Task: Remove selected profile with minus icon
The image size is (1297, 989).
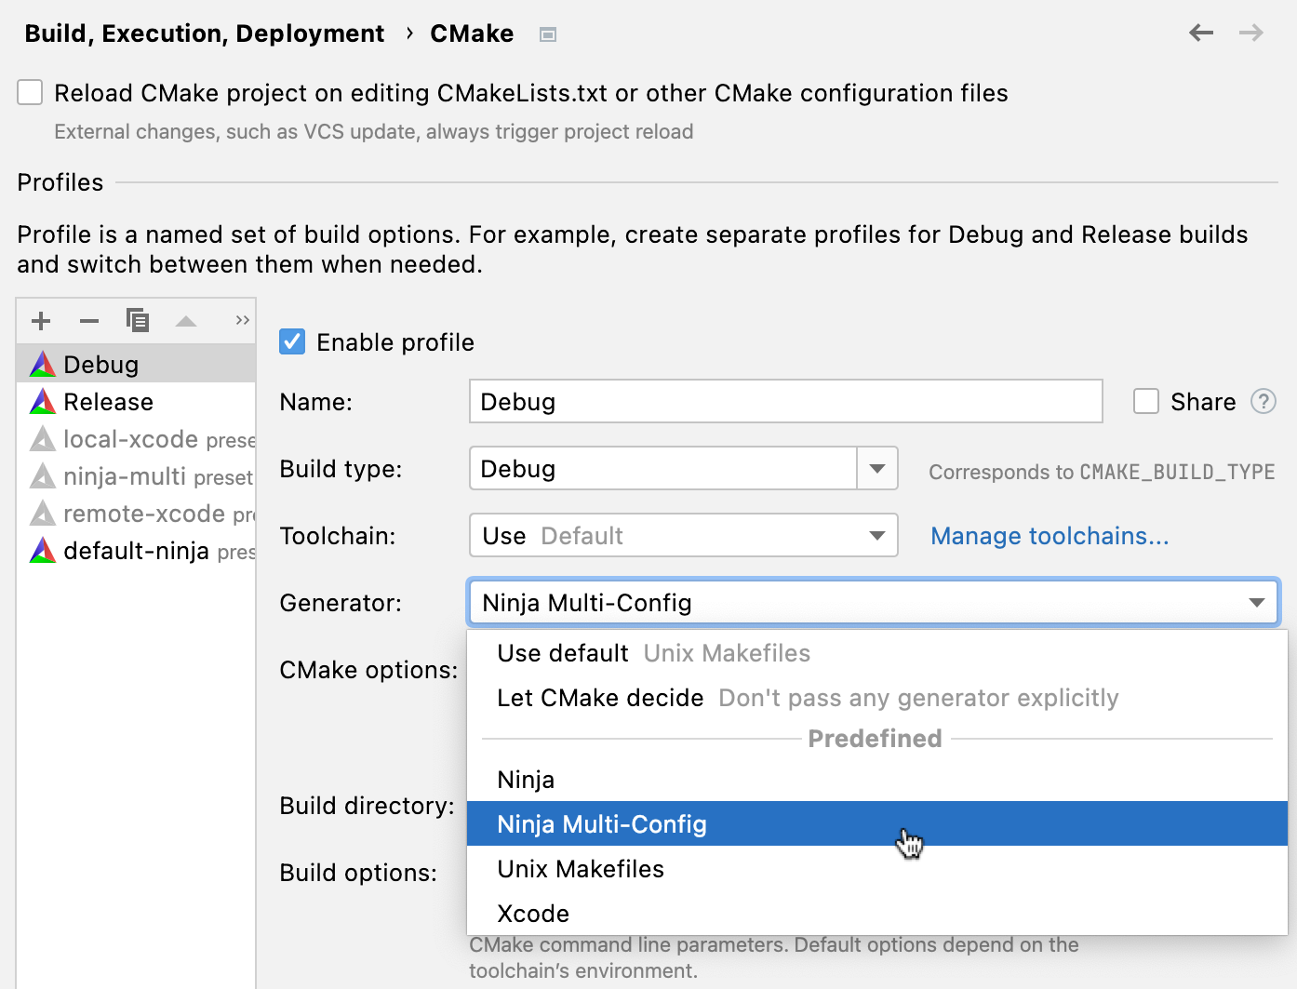Action: click(x=89, y=321)
